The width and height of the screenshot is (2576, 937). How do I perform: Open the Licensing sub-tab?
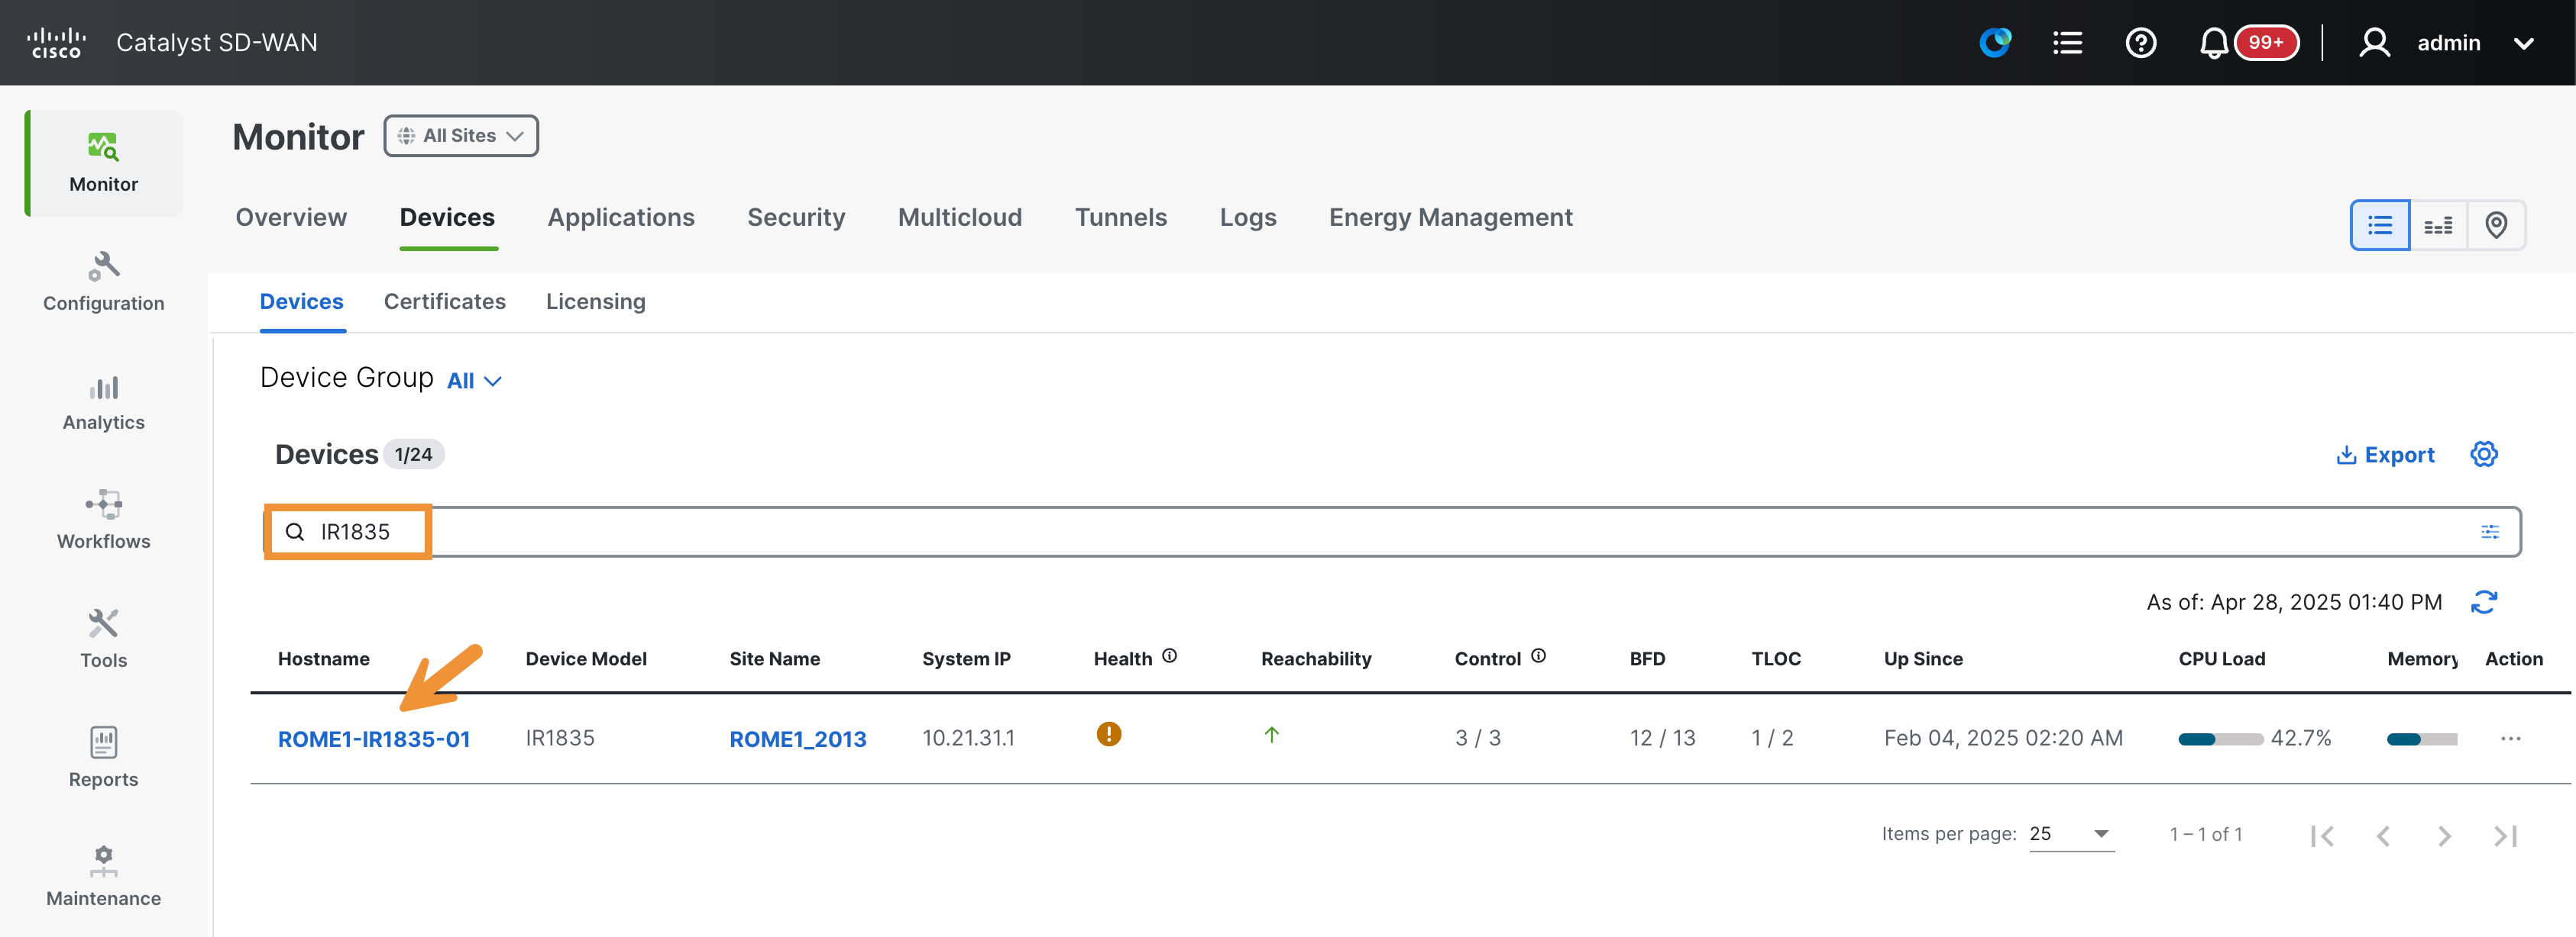coord(595,301)
